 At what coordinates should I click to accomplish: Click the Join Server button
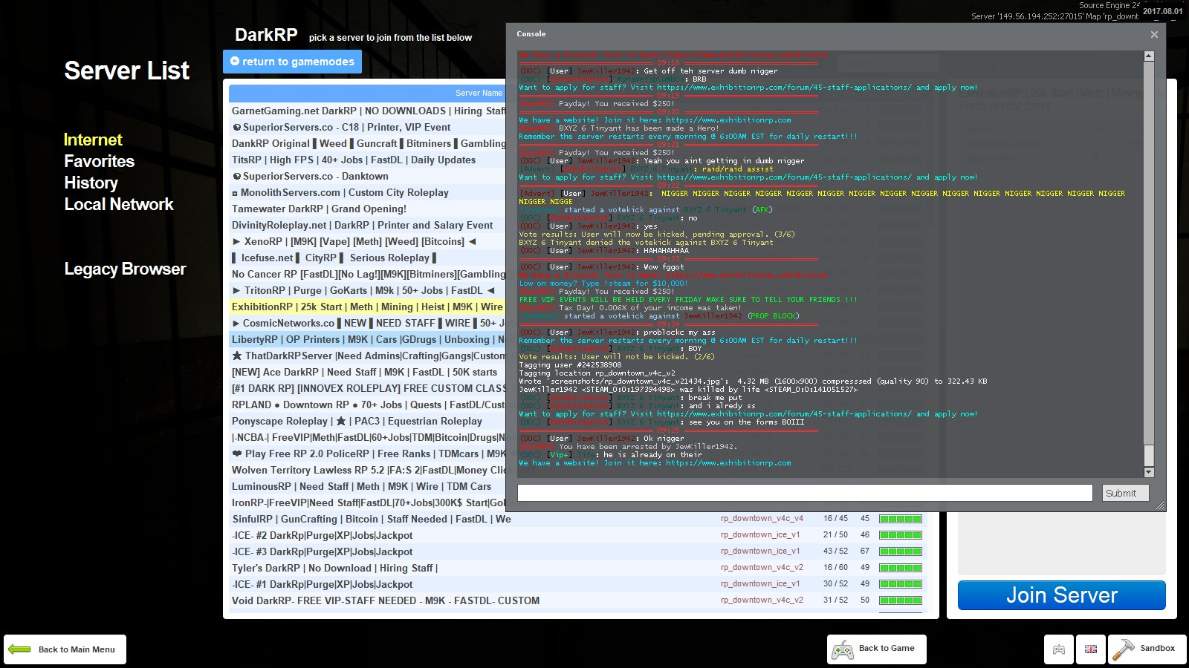click(x=1061, y=595)
